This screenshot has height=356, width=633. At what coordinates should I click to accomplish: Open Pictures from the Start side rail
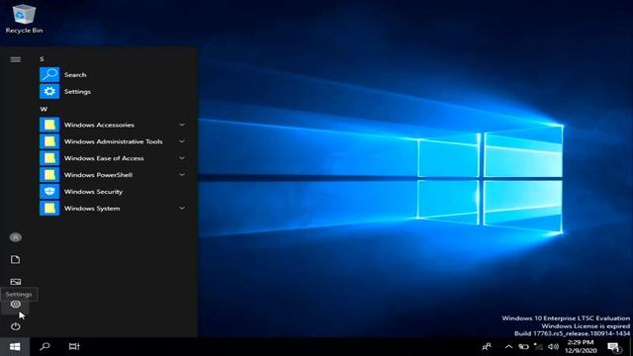16,282
